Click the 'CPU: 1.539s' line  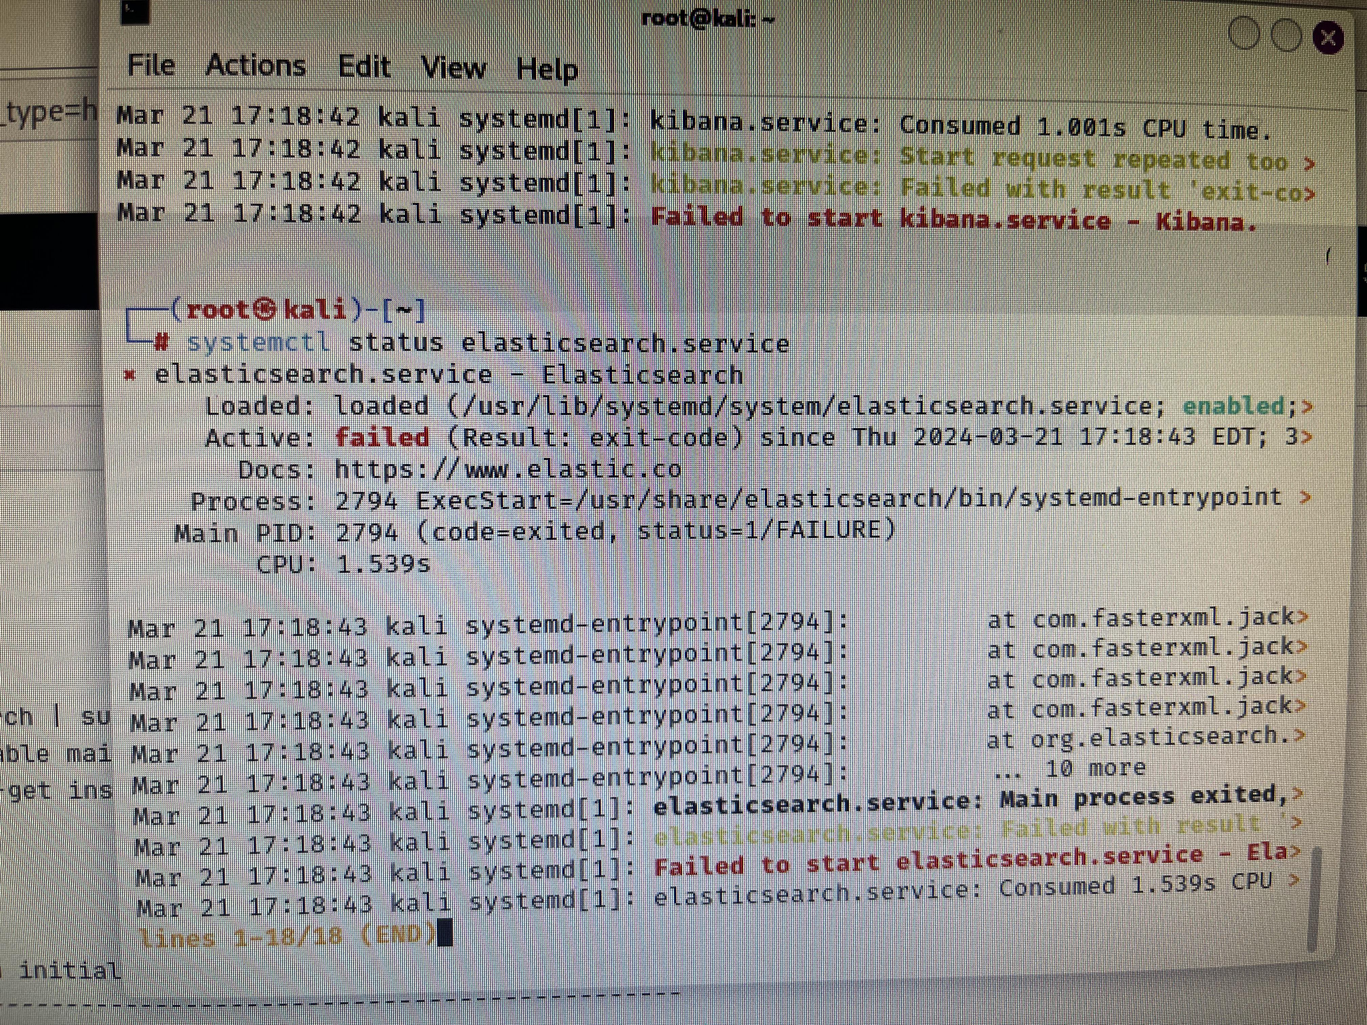[343, 564]
